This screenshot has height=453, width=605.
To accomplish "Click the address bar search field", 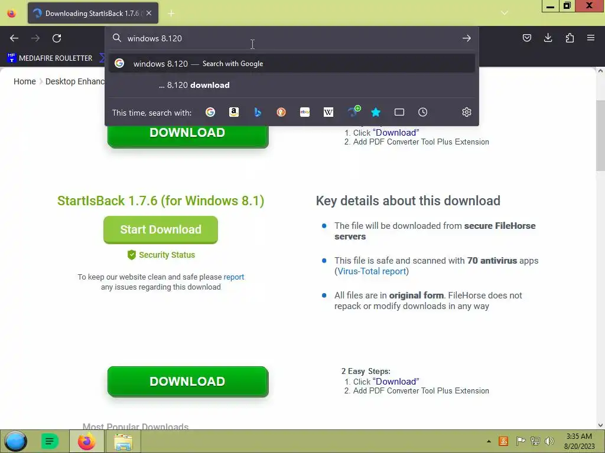I will pyautogui.click(x=292, y=38).
